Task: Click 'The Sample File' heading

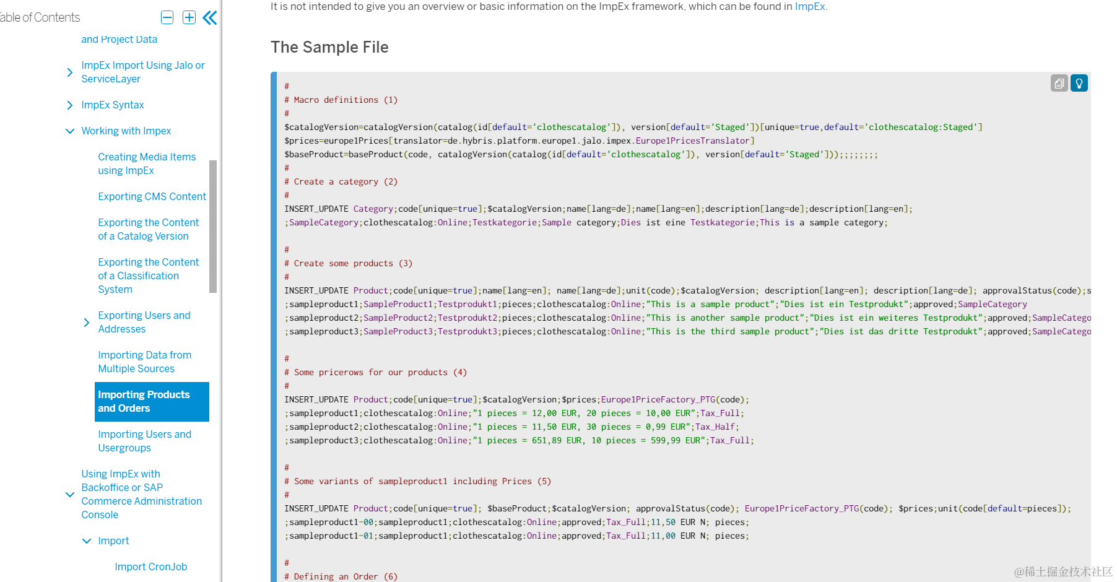Action: point(329,47)
